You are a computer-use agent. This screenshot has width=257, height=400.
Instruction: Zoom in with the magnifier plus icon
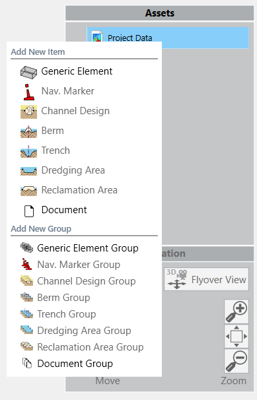pos(237,312)
